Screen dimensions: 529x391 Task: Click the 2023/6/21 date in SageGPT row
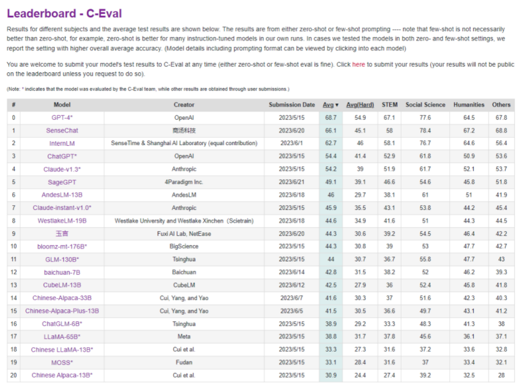292,182
